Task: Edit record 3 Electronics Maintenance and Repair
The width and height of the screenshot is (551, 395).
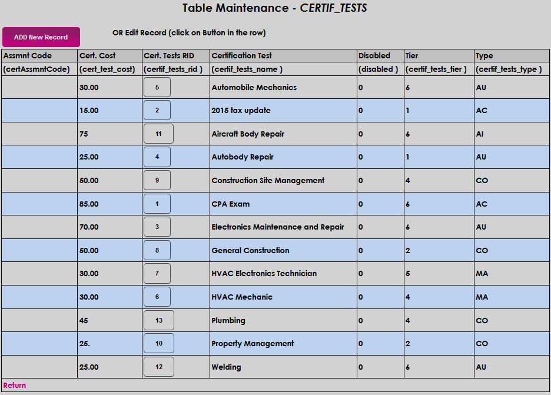Action: [x=157, y=227]
